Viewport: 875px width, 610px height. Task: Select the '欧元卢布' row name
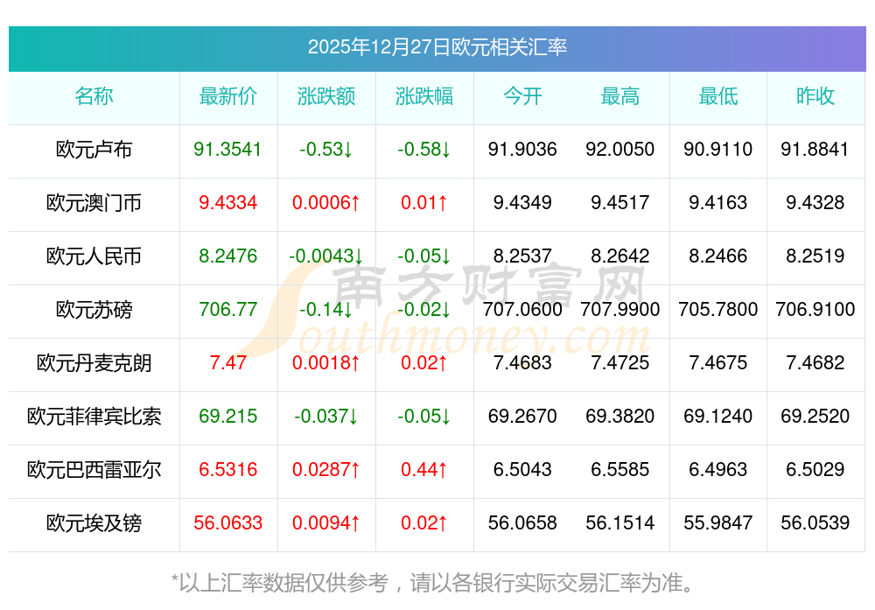[94, 150]
